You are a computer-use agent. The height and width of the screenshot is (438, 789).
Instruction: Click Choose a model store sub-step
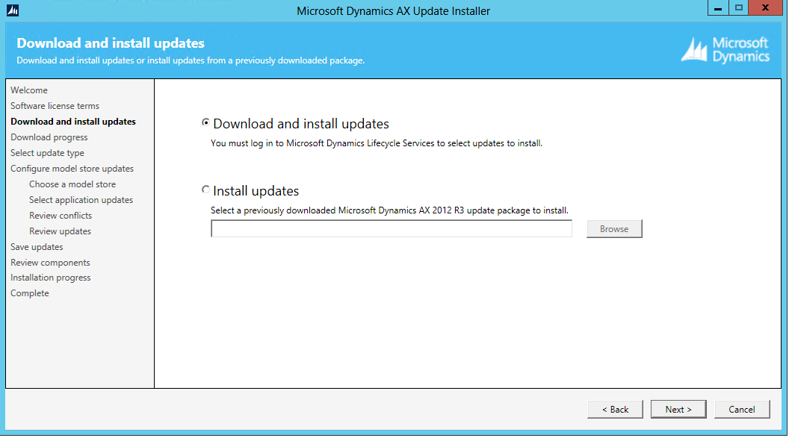72,184
